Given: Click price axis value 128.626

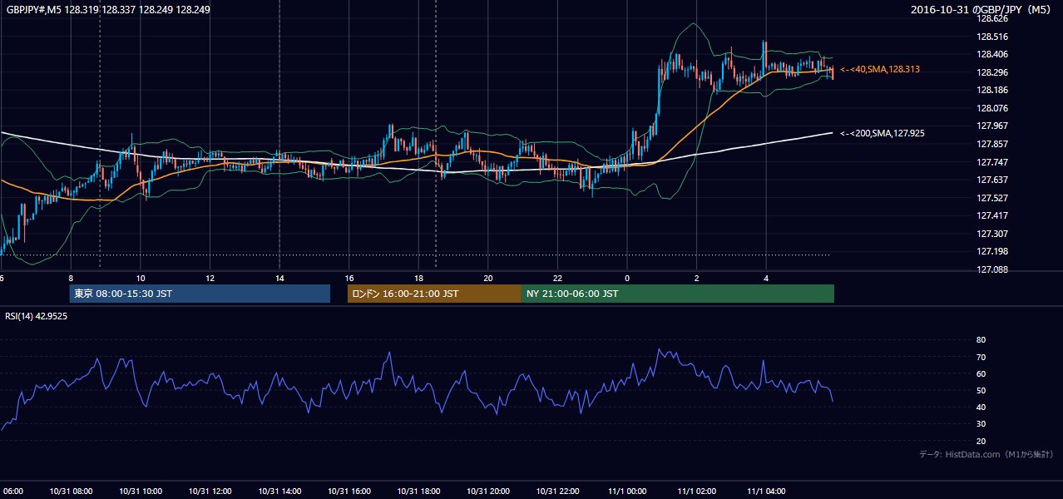Looking at the screenshot, I should (x=993, y=18).
